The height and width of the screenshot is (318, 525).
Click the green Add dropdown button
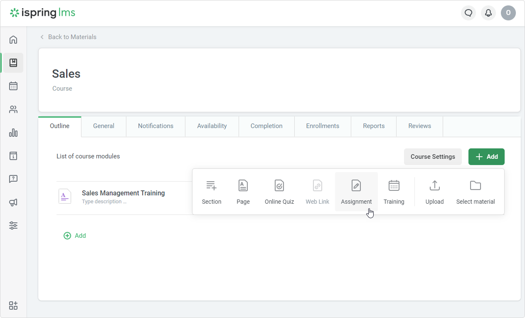pos(486,157)
